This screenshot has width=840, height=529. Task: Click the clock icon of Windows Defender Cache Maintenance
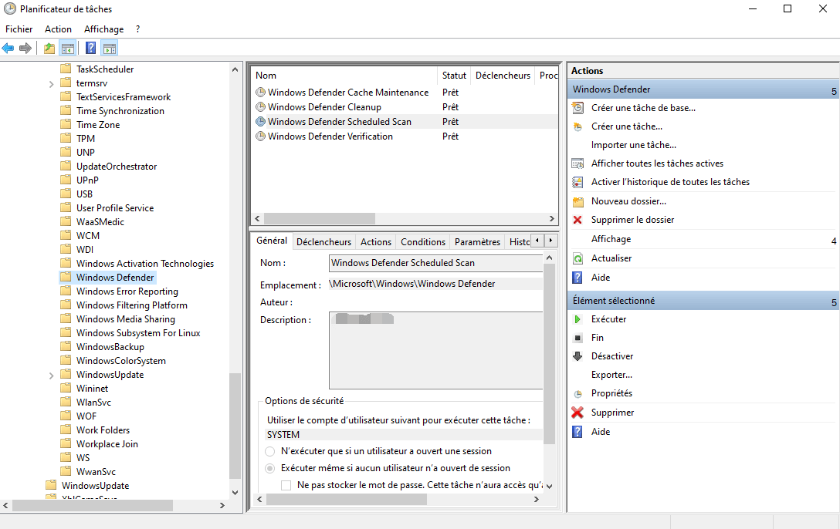[x=260, y=93]
